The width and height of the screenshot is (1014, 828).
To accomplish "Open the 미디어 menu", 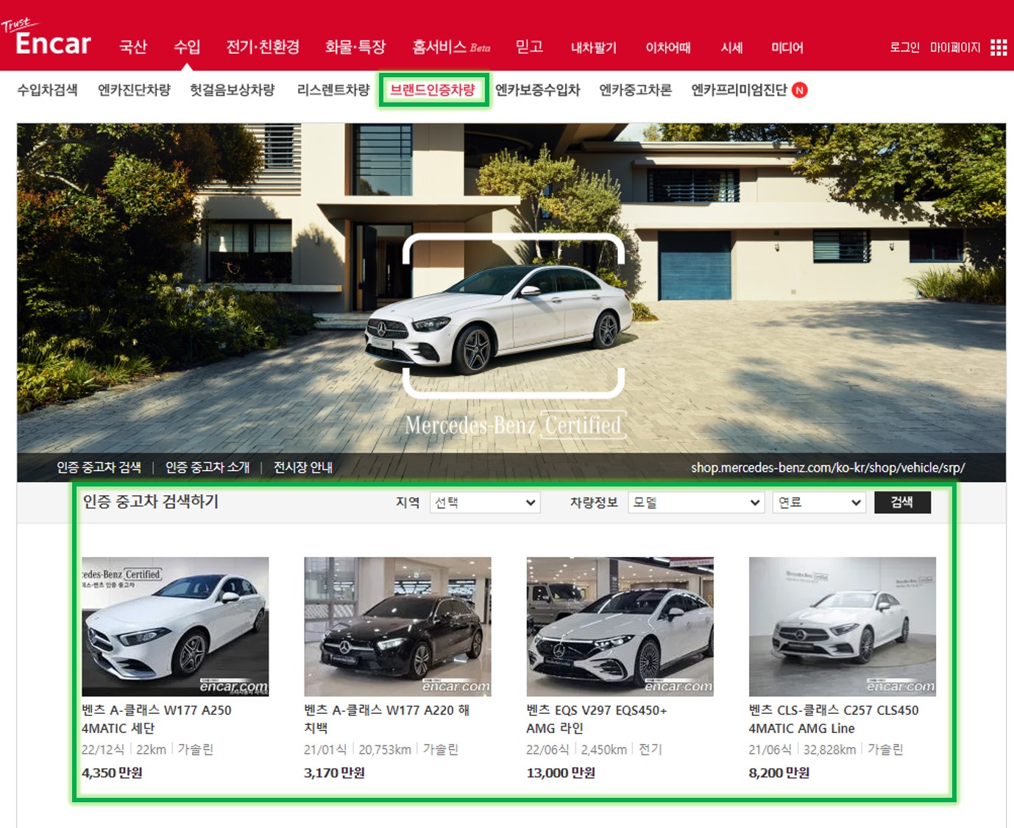I will tap(787, 48).
